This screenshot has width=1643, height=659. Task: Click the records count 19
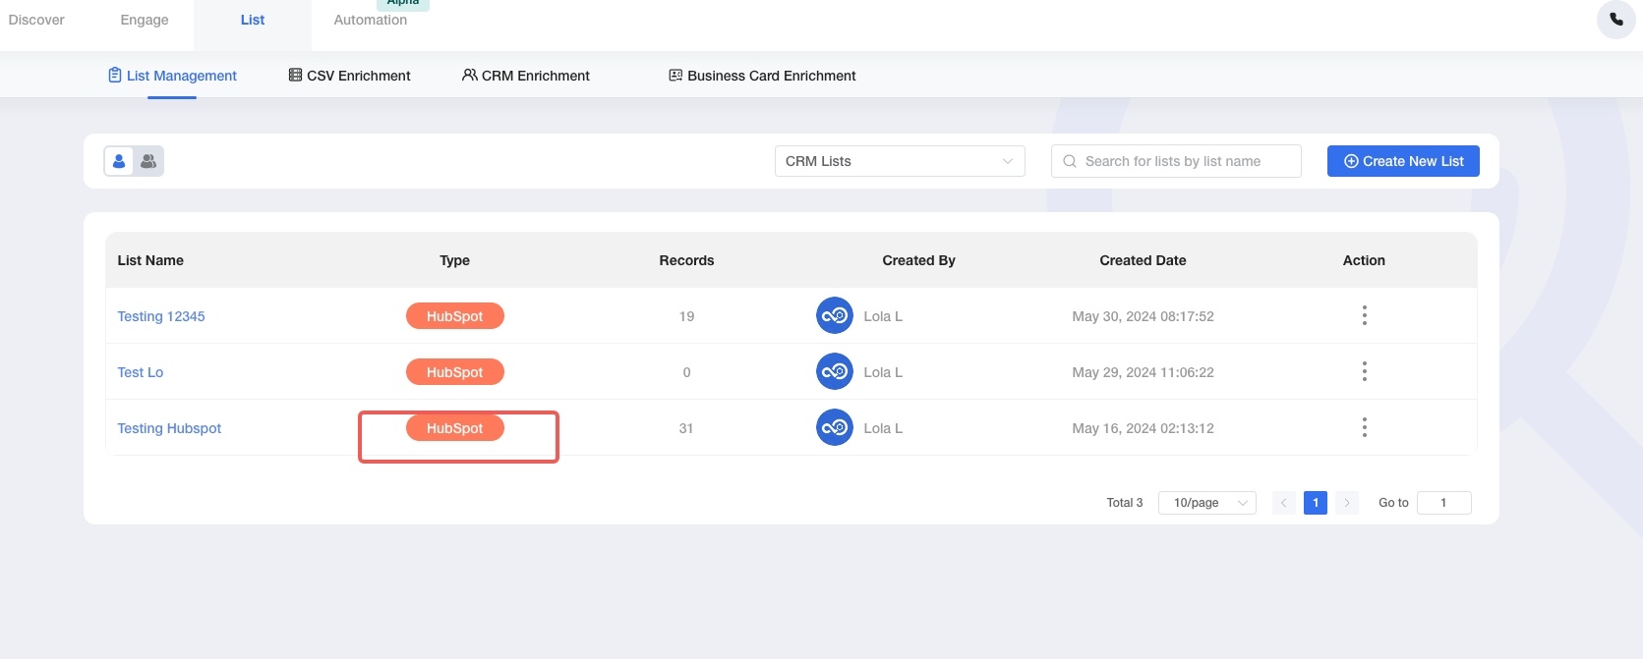[x=686, y=316]
